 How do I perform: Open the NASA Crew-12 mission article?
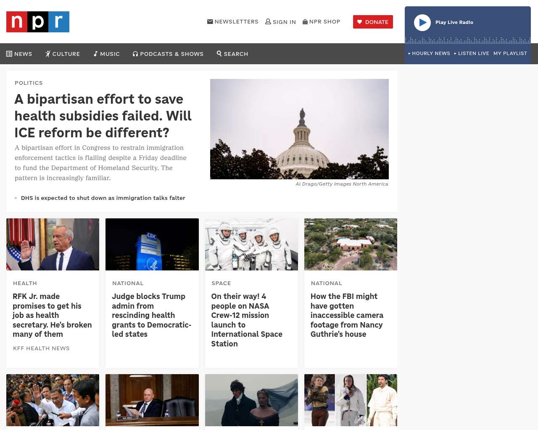(x=247, y=320)
